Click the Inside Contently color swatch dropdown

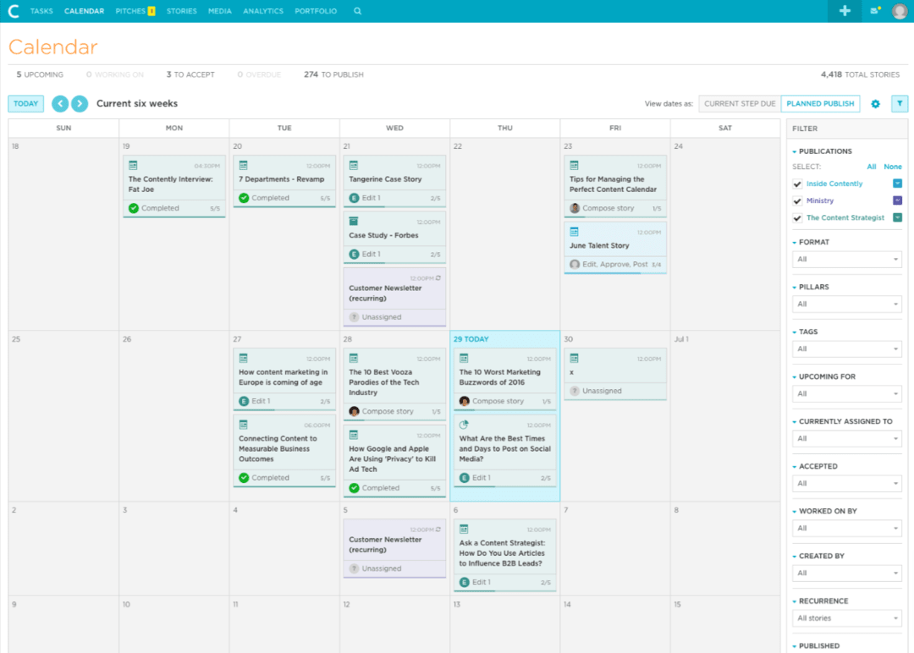(x=899, y=184)
